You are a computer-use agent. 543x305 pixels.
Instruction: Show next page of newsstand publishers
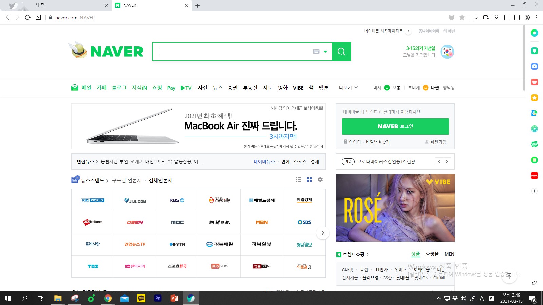323,233
